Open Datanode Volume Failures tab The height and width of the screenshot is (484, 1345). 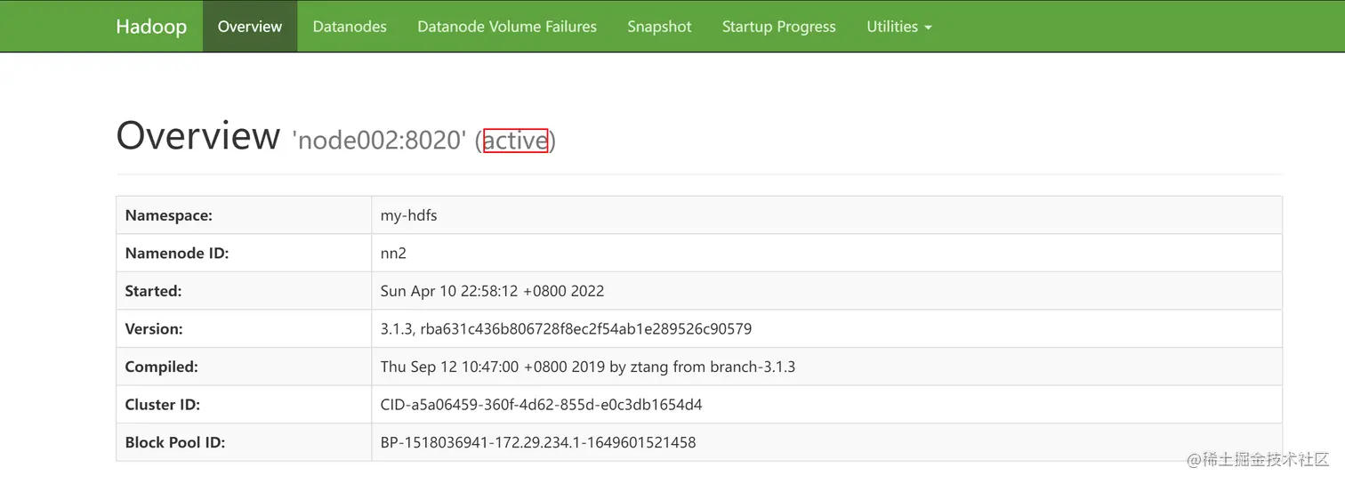[x=507, y=27]
